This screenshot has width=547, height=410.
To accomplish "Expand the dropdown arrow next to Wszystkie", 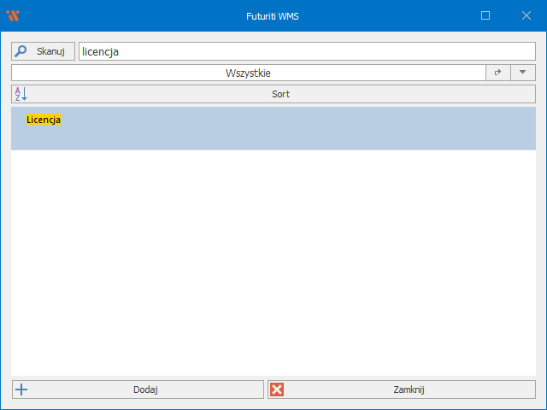I will tap(522, 73).
